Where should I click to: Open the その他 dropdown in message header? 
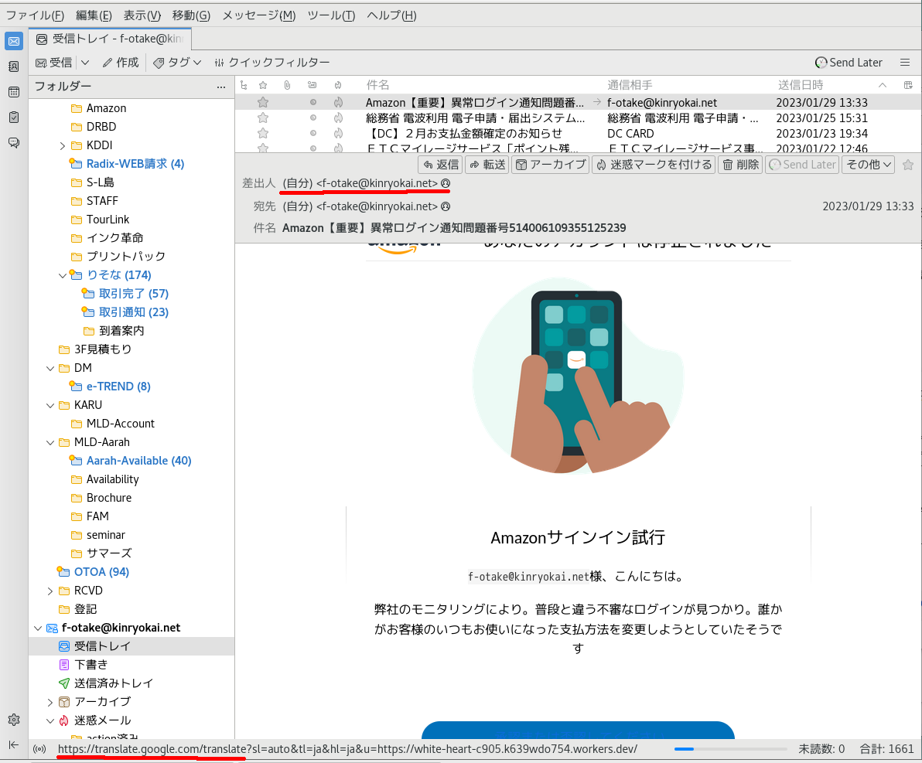pyautogui.click(x=869, y=165)
